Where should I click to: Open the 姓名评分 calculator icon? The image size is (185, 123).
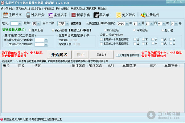pyautogui.click(x=28, y=15)
